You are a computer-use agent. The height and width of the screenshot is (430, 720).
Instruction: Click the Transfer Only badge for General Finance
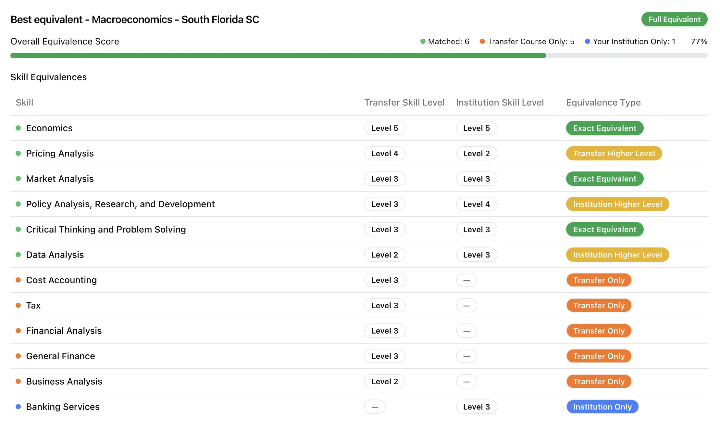coord(599,356)
